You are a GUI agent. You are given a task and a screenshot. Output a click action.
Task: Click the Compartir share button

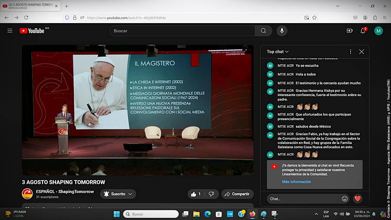click(x=237, y=194)
